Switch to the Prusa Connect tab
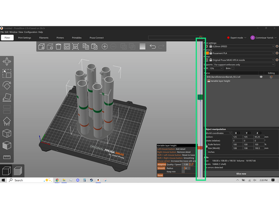This screenshot has height=209, width=279. coord(97,38)
